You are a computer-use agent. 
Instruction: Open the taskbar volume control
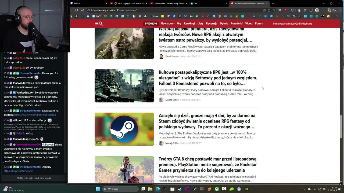(x=324, y=189)
